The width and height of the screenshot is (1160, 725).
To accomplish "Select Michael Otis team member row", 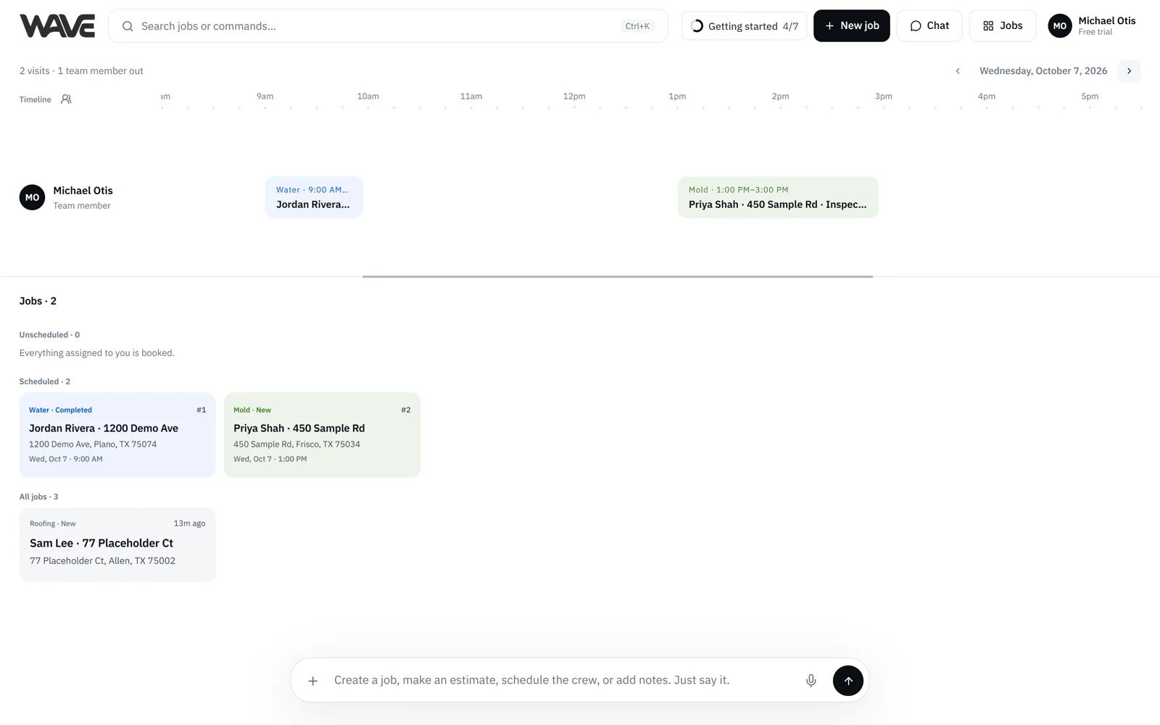I will pos(66,197).
